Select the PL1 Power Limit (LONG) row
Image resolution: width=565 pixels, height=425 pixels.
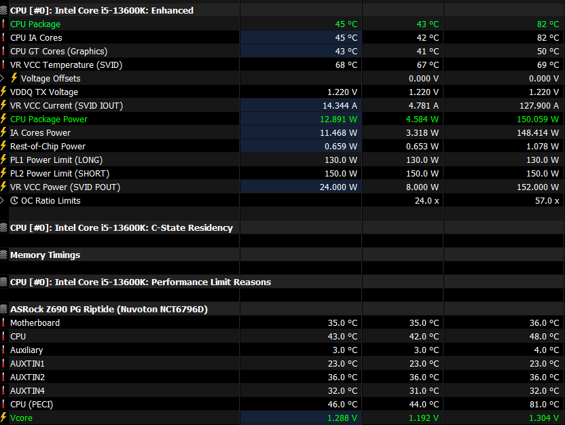pos(282,160)
